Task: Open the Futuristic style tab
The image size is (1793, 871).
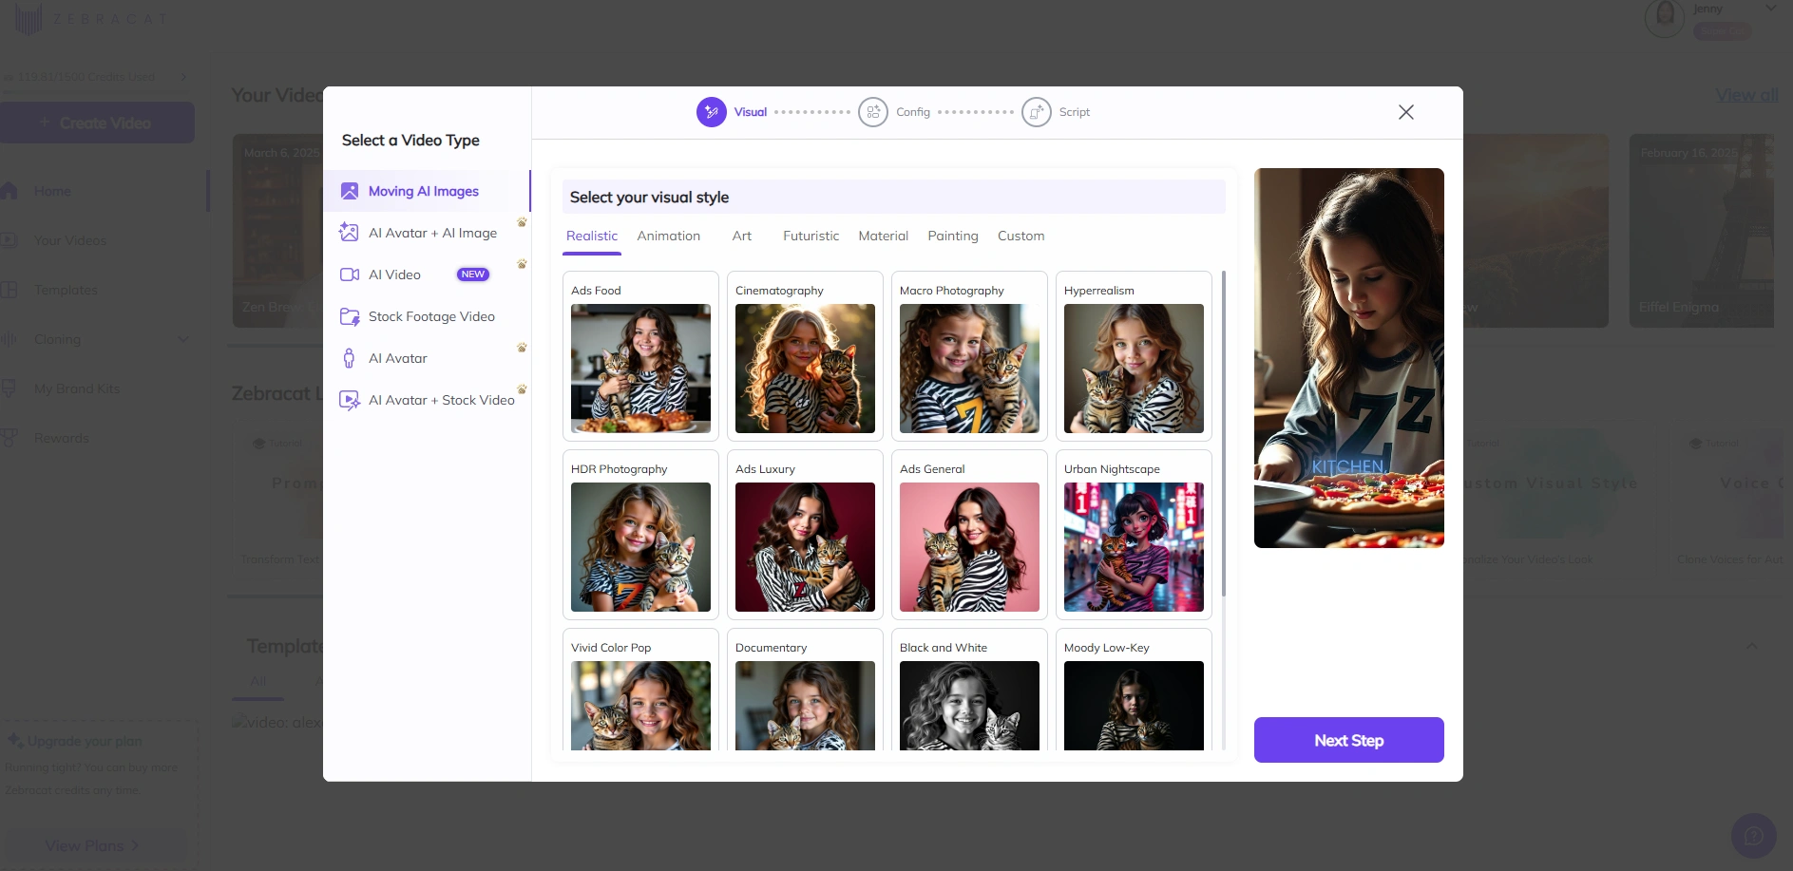Action: (x=811, y=236)
